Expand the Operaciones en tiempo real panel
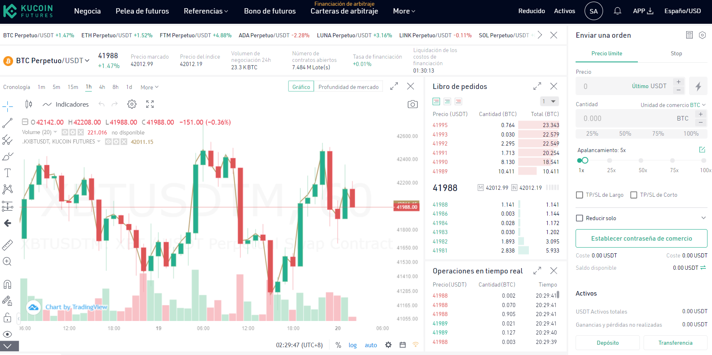This screenshot has height=355, width=712. coord(537,271)
